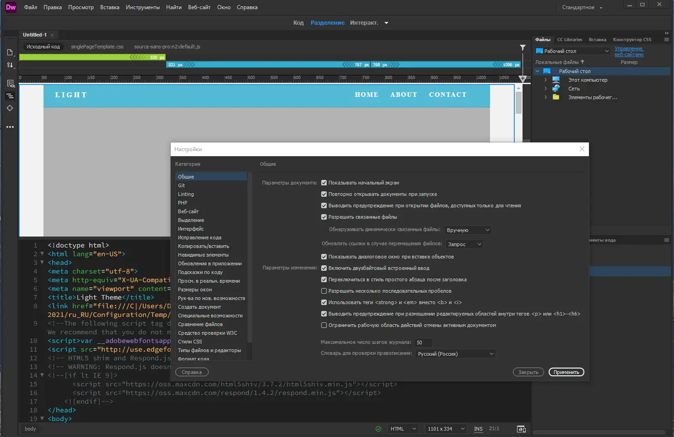Open the Вручную dropdown for related files
This screenshot has width=674, height=437.
tap(467, 230)
